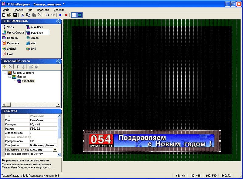The width and height of the screenshot is (243, 179).
Task: Toggle the safe area frame toolbar button
Action: 80,15
